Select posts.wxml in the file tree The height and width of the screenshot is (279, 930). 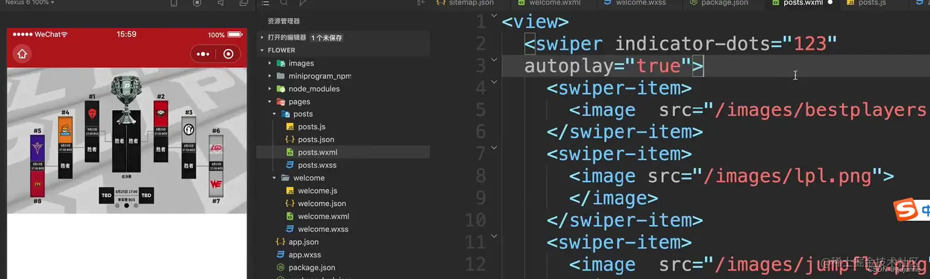(x=343, y=152)
